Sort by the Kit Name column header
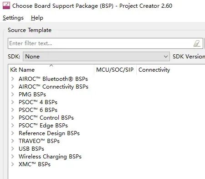 51,70
